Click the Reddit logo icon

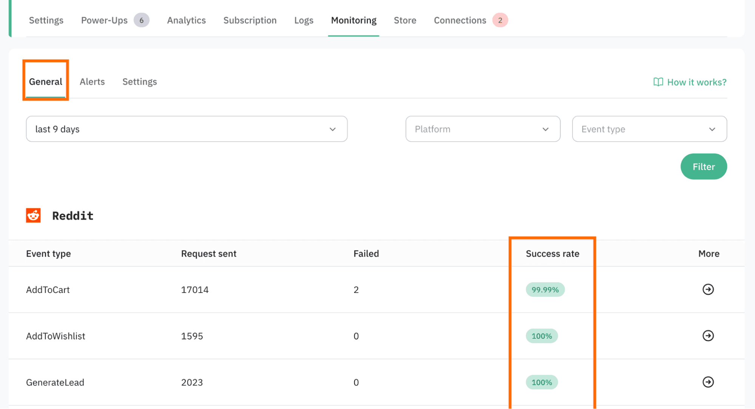[33, 215]
